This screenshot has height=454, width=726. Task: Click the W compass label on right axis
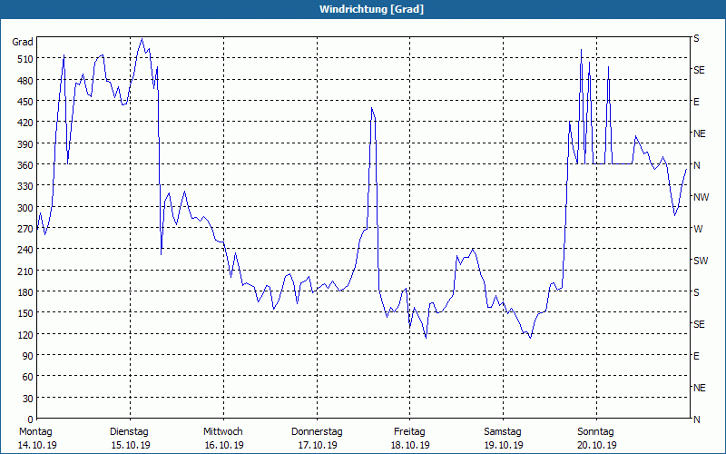697,229
